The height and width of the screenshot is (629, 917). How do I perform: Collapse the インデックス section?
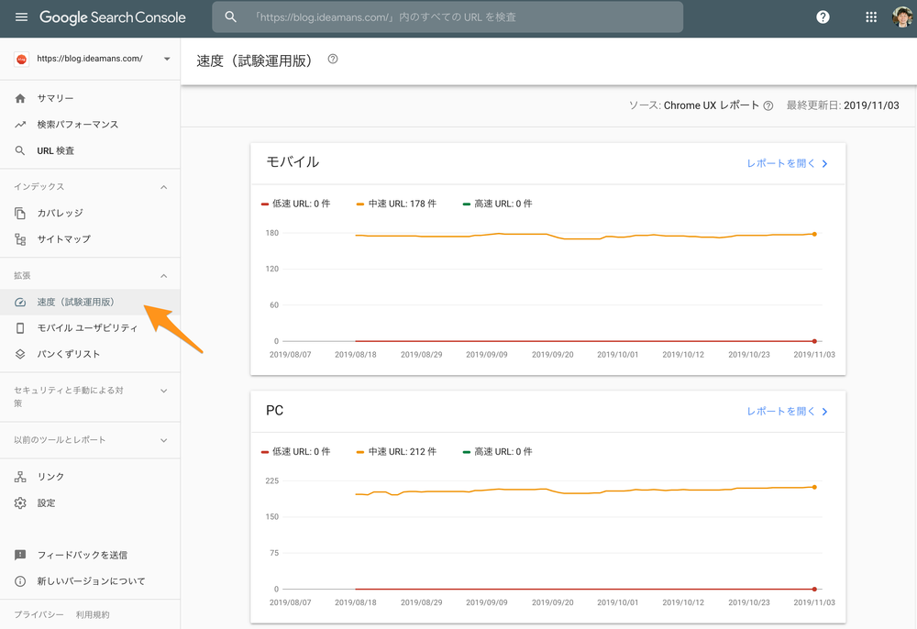[x=164, y=187]
